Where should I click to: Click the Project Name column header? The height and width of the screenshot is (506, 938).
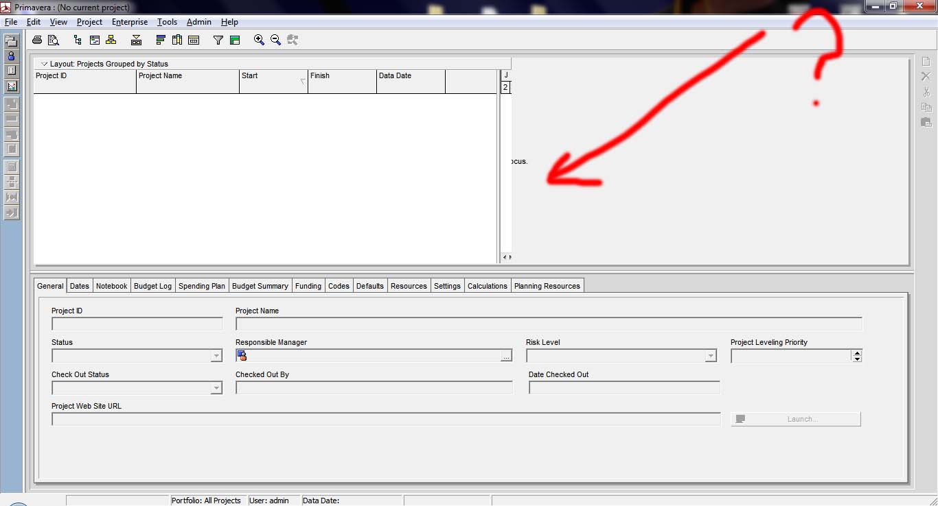click(x=187, y=81)
